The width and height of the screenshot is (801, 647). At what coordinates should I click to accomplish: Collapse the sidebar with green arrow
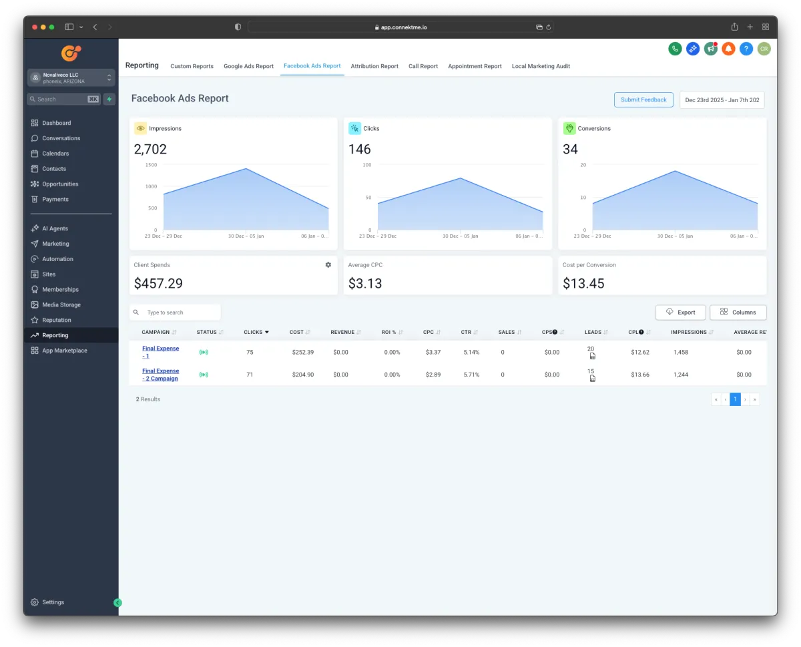tap(117, 602)
